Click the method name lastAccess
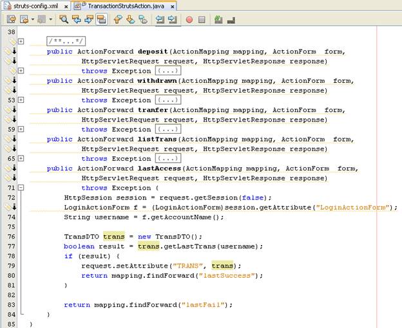402x328 pixels. [160, 169]
